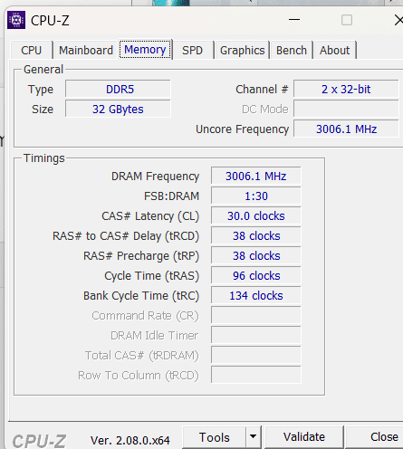Image resolution: width=403 pixels, height=449 pixels.
Task: Click the Timings group heading
Action: point(44,158)
